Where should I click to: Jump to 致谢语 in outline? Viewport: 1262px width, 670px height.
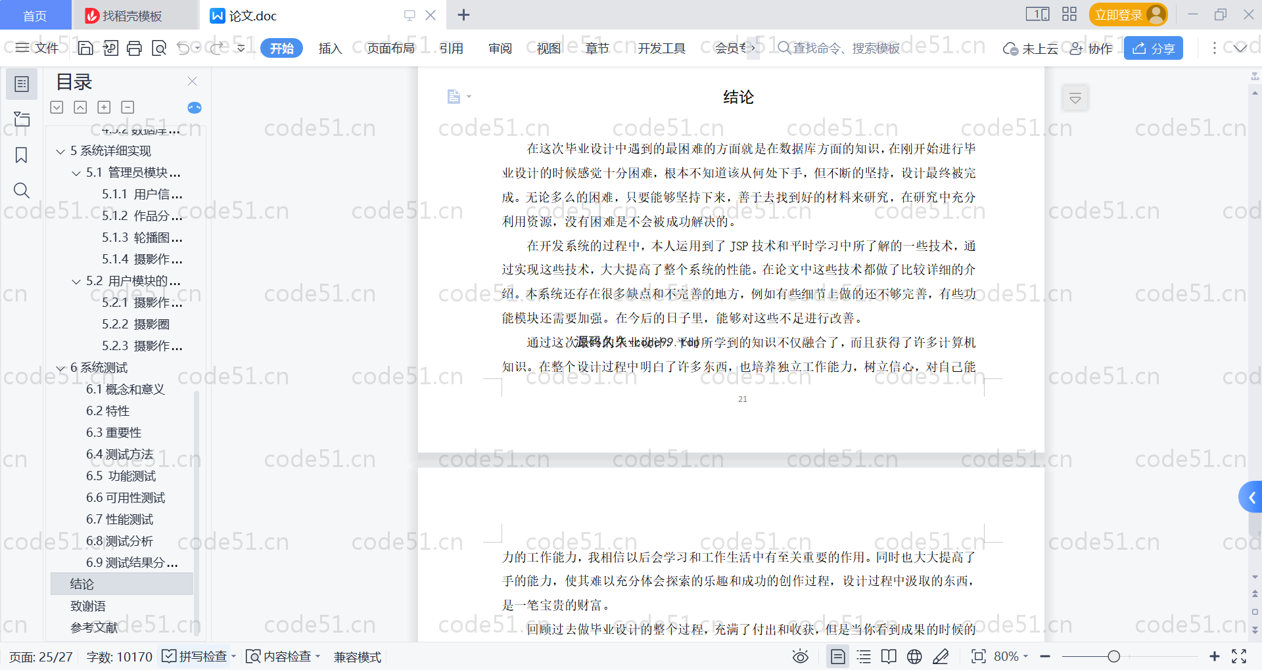pos(88,606)
